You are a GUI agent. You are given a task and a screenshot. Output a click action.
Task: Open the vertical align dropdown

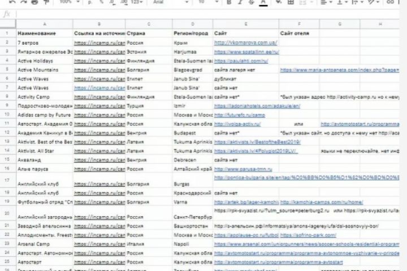[x=343, y=2]
